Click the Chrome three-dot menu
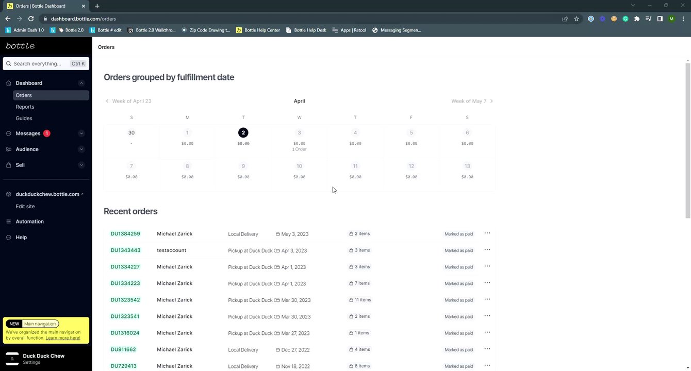The height and width of the screenshot is (371, 691). [683, 19]
